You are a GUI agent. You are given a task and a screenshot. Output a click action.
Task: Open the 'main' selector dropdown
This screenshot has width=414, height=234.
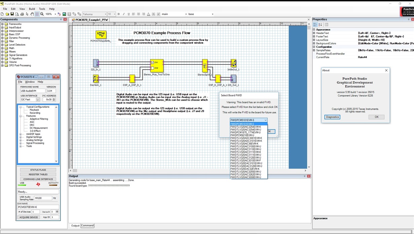tap(186, 14)
